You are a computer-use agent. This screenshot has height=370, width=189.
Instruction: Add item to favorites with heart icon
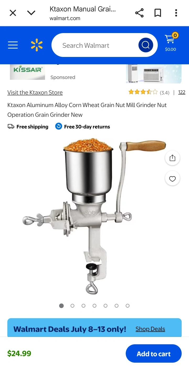click(x=172, y=179)
